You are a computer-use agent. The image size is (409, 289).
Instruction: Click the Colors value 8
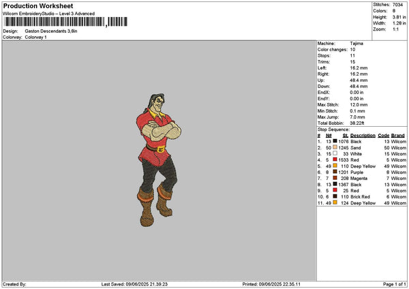[394, 11]
